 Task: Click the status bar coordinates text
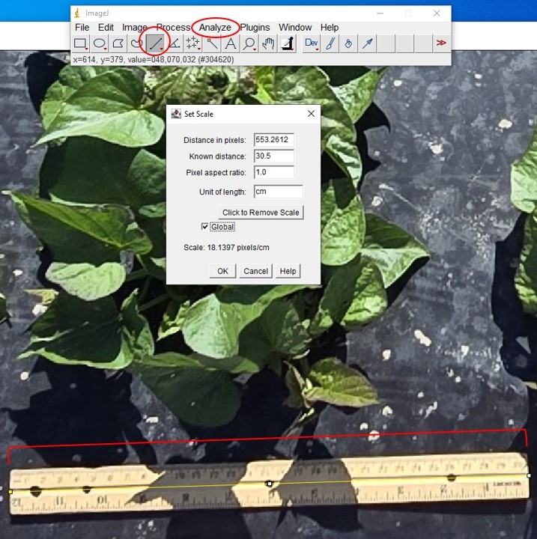(x=153, y=59)
